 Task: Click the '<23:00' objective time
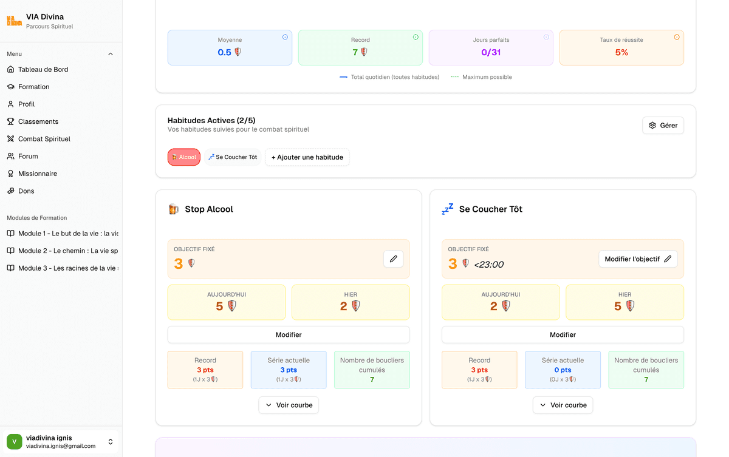click(489, 264)
